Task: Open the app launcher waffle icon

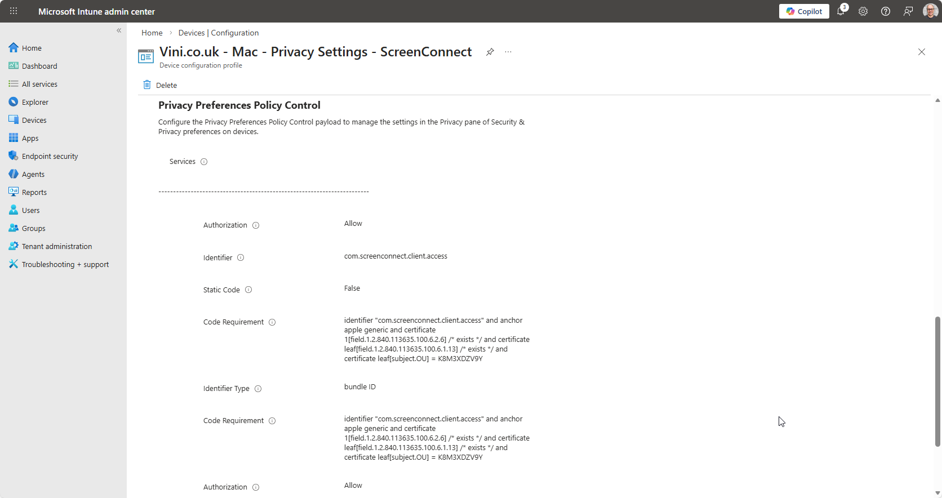Action: tap(14, 11)
